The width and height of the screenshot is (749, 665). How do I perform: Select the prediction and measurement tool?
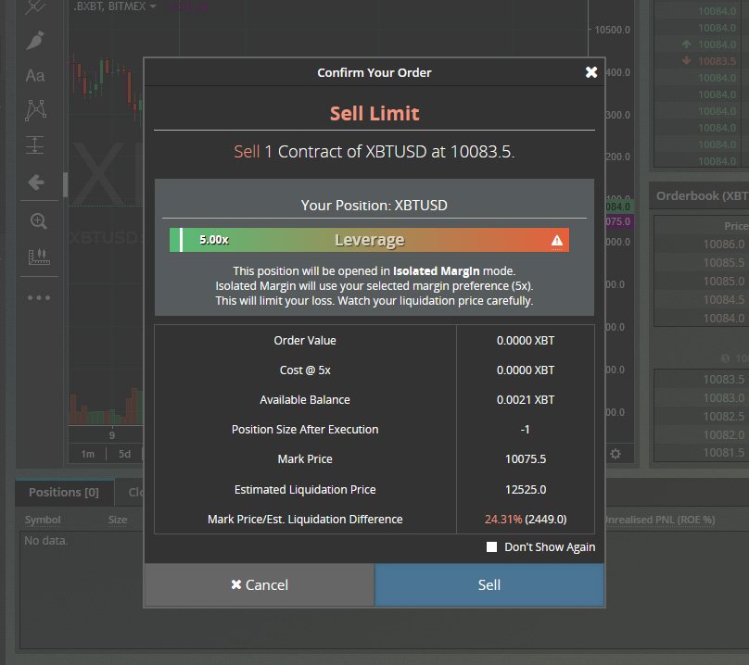tap(35, 144)
